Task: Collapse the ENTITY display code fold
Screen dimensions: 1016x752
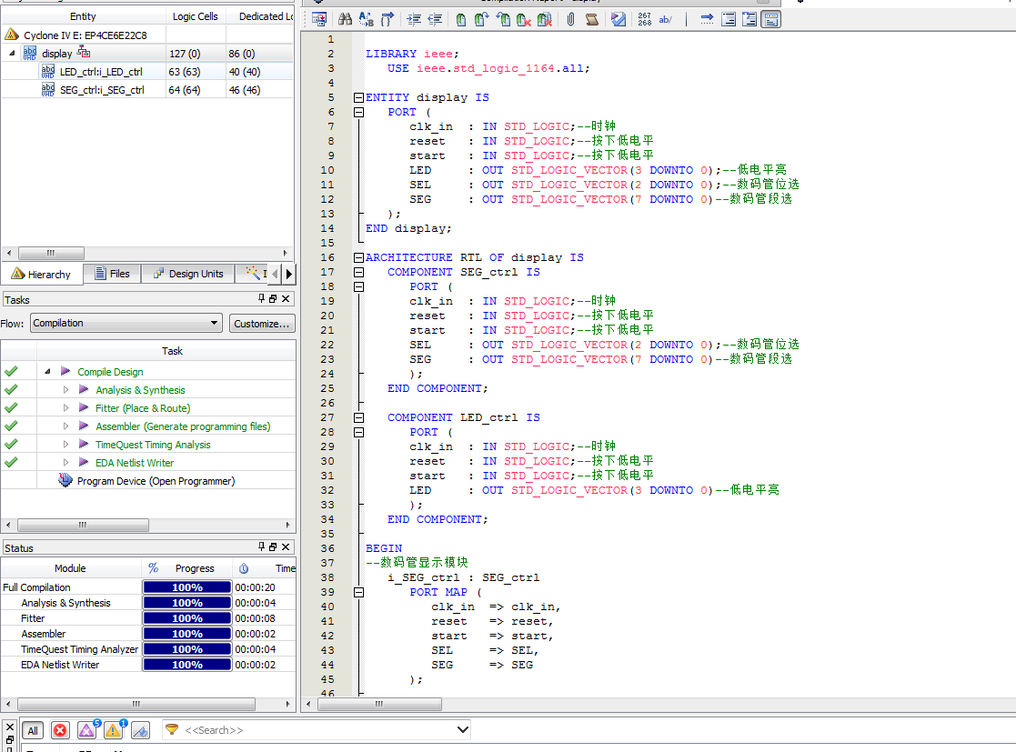Action: pos(358,98)
